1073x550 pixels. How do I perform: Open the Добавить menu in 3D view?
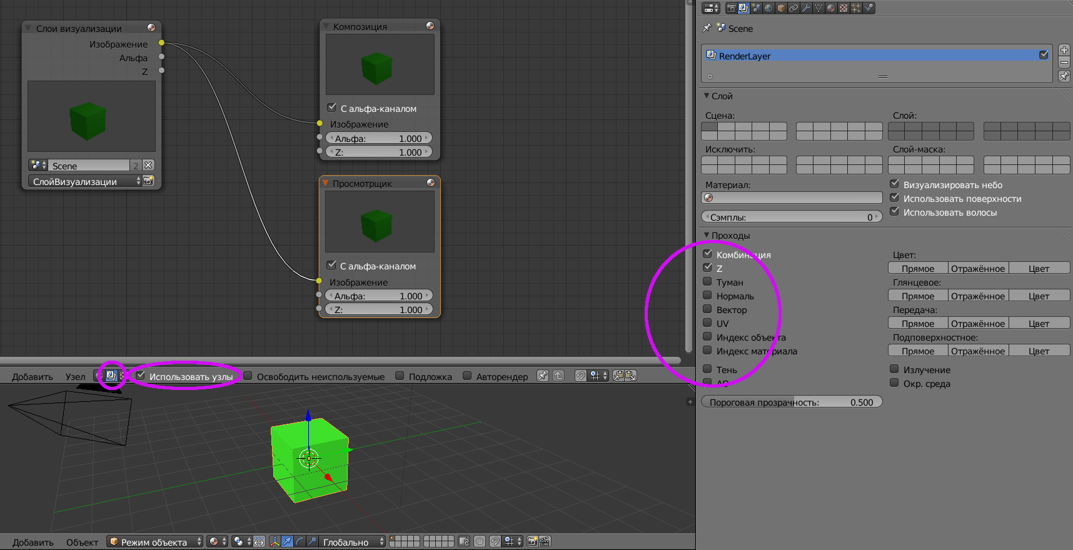pos(33,542)
